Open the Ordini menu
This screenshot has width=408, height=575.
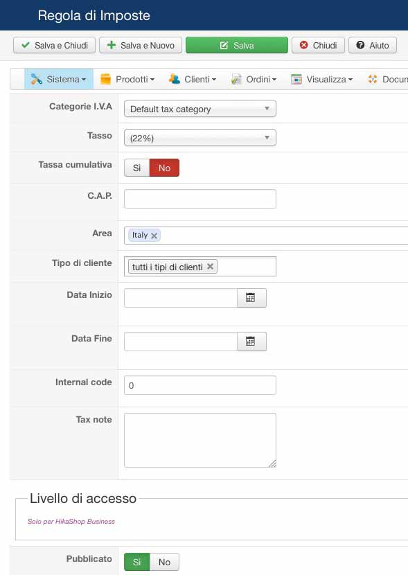click(x=254, y=79)
